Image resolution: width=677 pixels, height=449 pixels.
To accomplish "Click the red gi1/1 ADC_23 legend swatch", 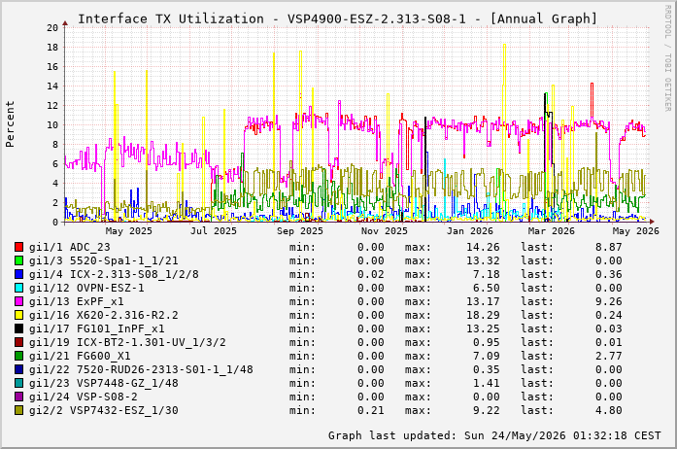I will tap(18, 247).
